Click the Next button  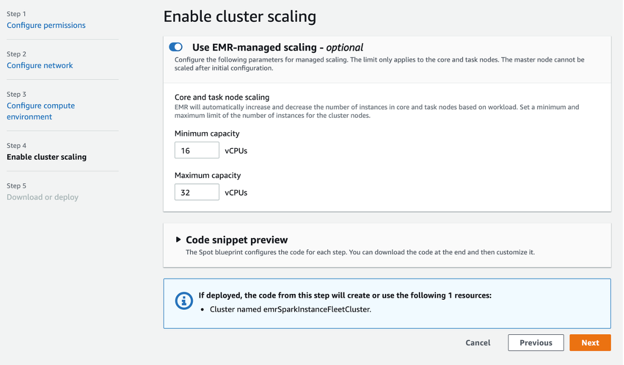pyautogui.click(x=590, y=342)
